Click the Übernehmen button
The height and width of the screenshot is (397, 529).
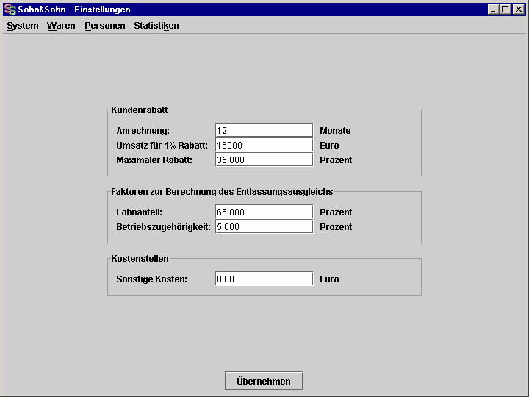(264, 381)
